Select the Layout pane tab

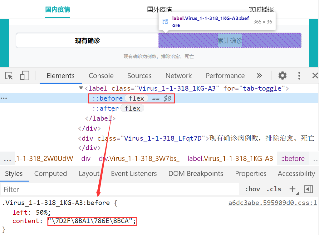(x=89, y=173)
